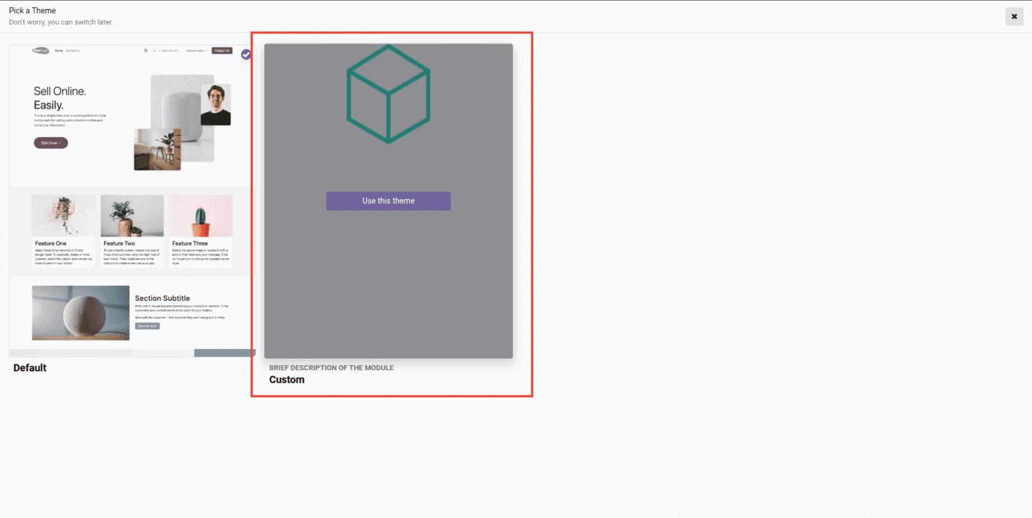The width and height of the screenshot is (1032, 518).
Task: Click "Brief description of the module" text
Action: pyautogui.click(x=331, y=367)
